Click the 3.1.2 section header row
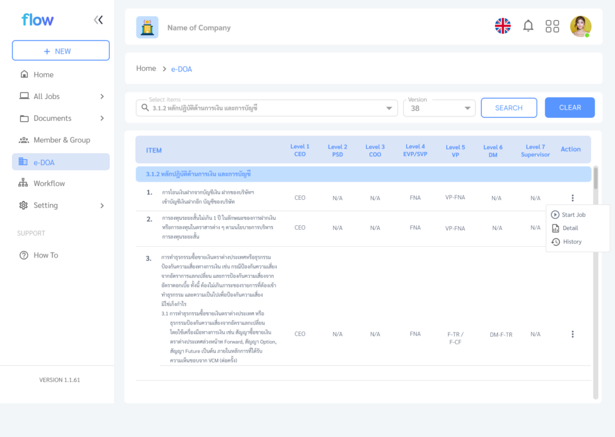Image resolution: width=615 pixels, height=437 pixels. point(363,174)
